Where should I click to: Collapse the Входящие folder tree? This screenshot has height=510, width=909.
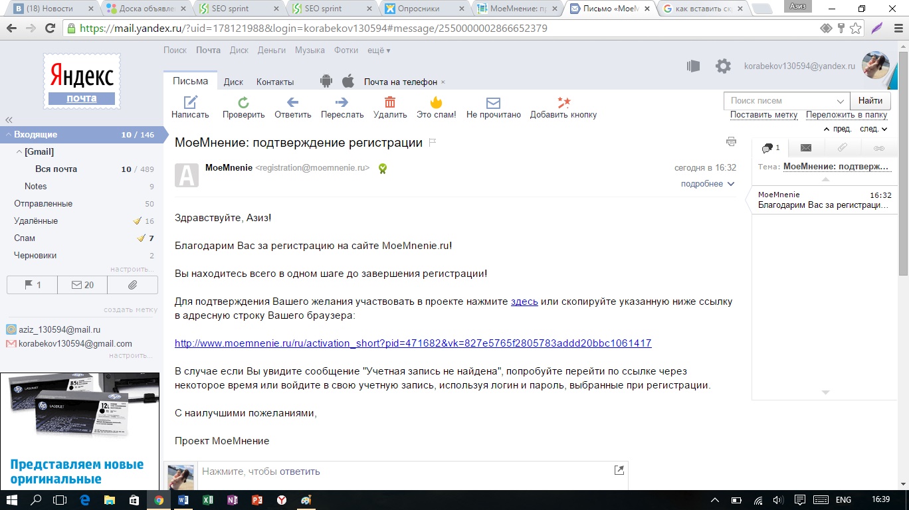click(x=8, y=135)
